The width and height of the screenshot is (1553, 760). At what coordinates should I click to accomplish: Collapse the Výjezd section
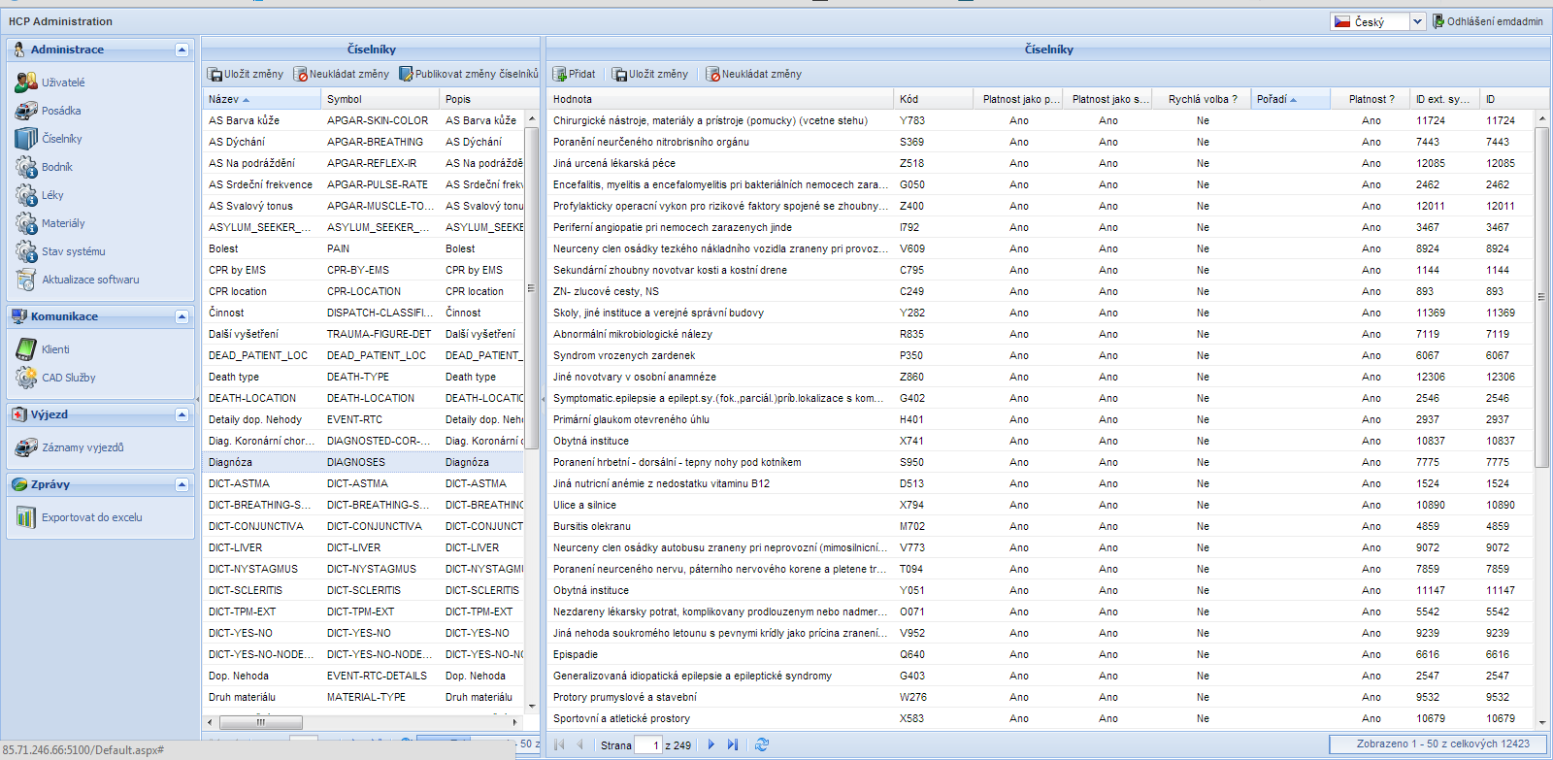coord(182,414)
